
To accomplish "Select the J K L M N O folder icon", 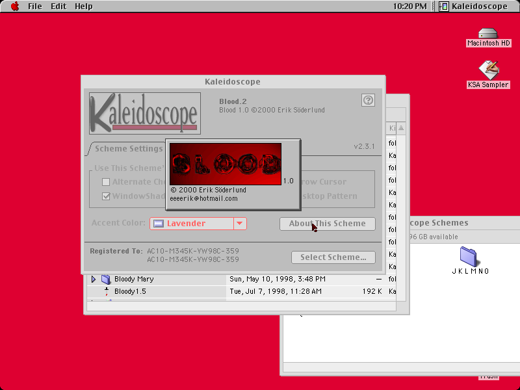I will [x=468, y=257].
